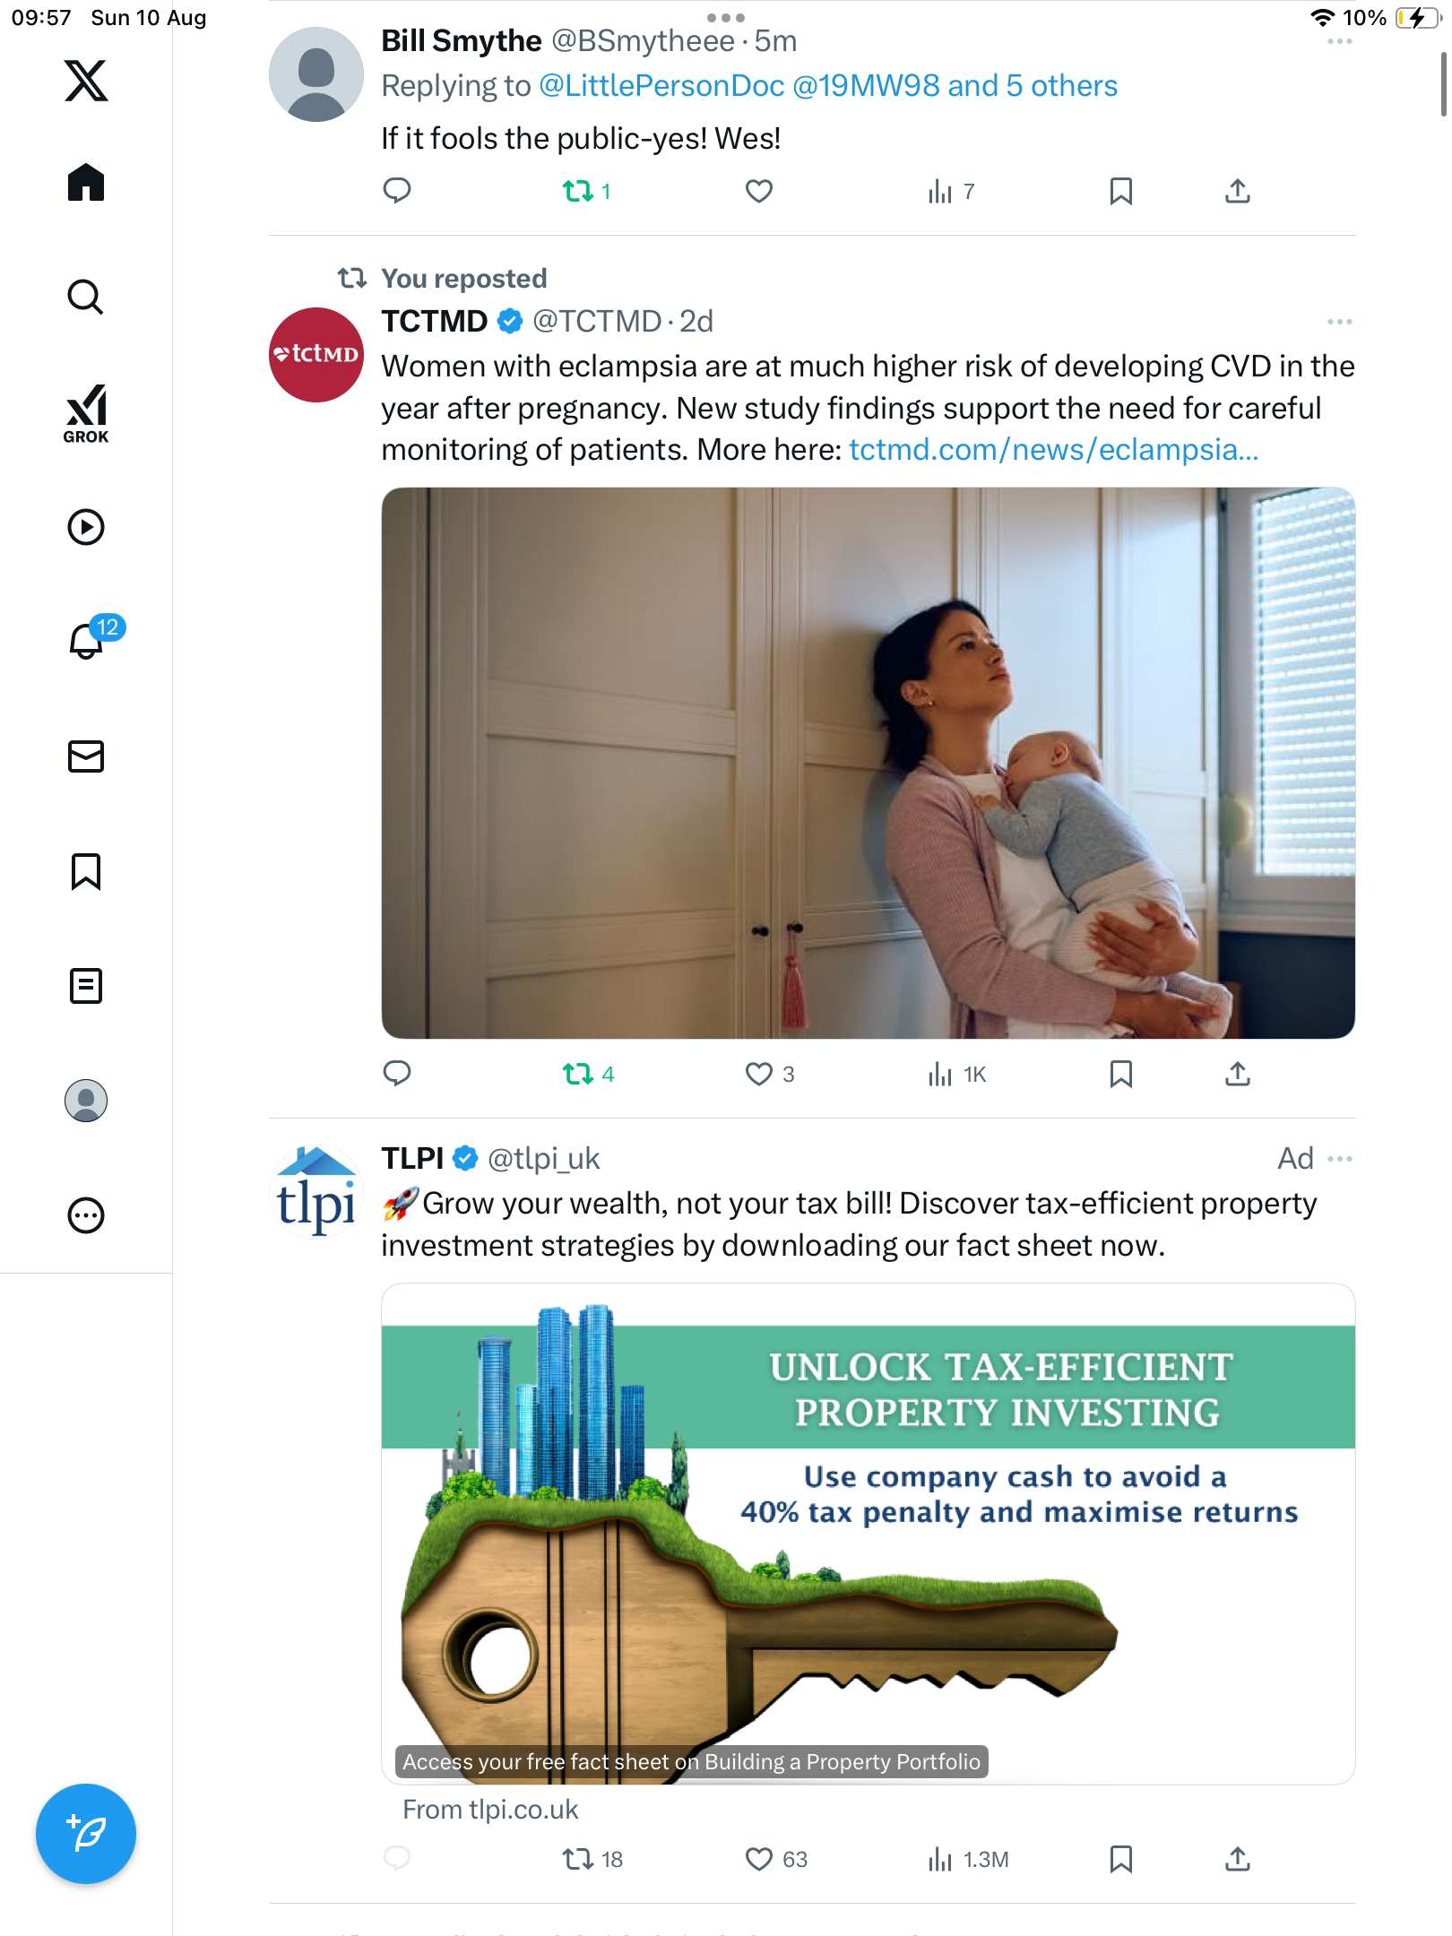The image size is (1452, 1936).
Task: Open the Search magnifier icon
Action: (x=86, y=297)
